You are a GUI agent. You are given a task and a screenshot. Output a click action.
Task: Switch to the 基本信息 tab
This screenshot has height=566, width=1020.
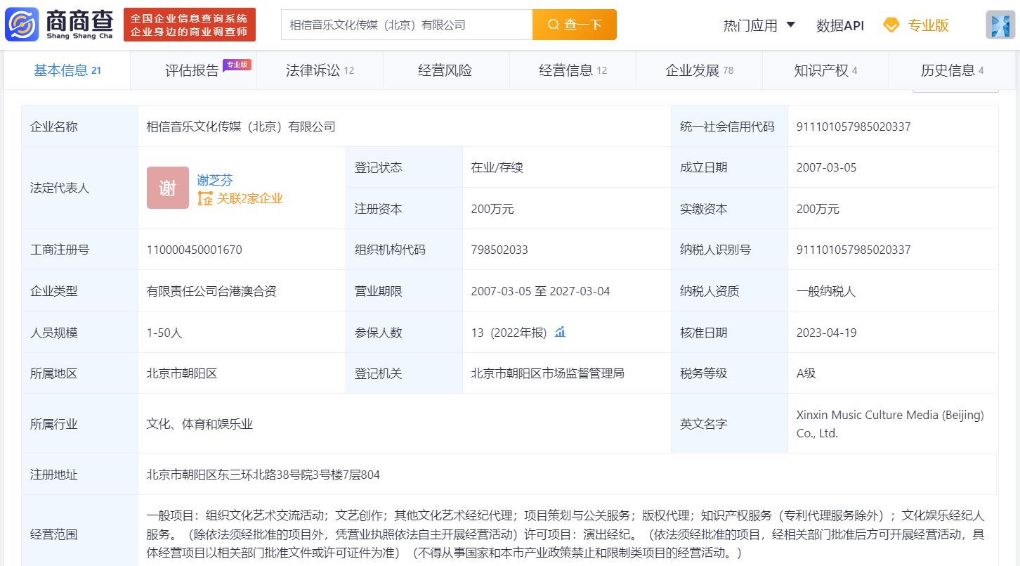67,70
